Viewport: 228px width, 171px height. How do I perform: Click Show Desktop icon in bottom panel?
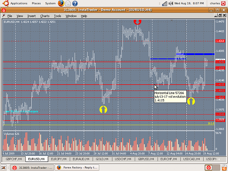[x=4, y=168]
